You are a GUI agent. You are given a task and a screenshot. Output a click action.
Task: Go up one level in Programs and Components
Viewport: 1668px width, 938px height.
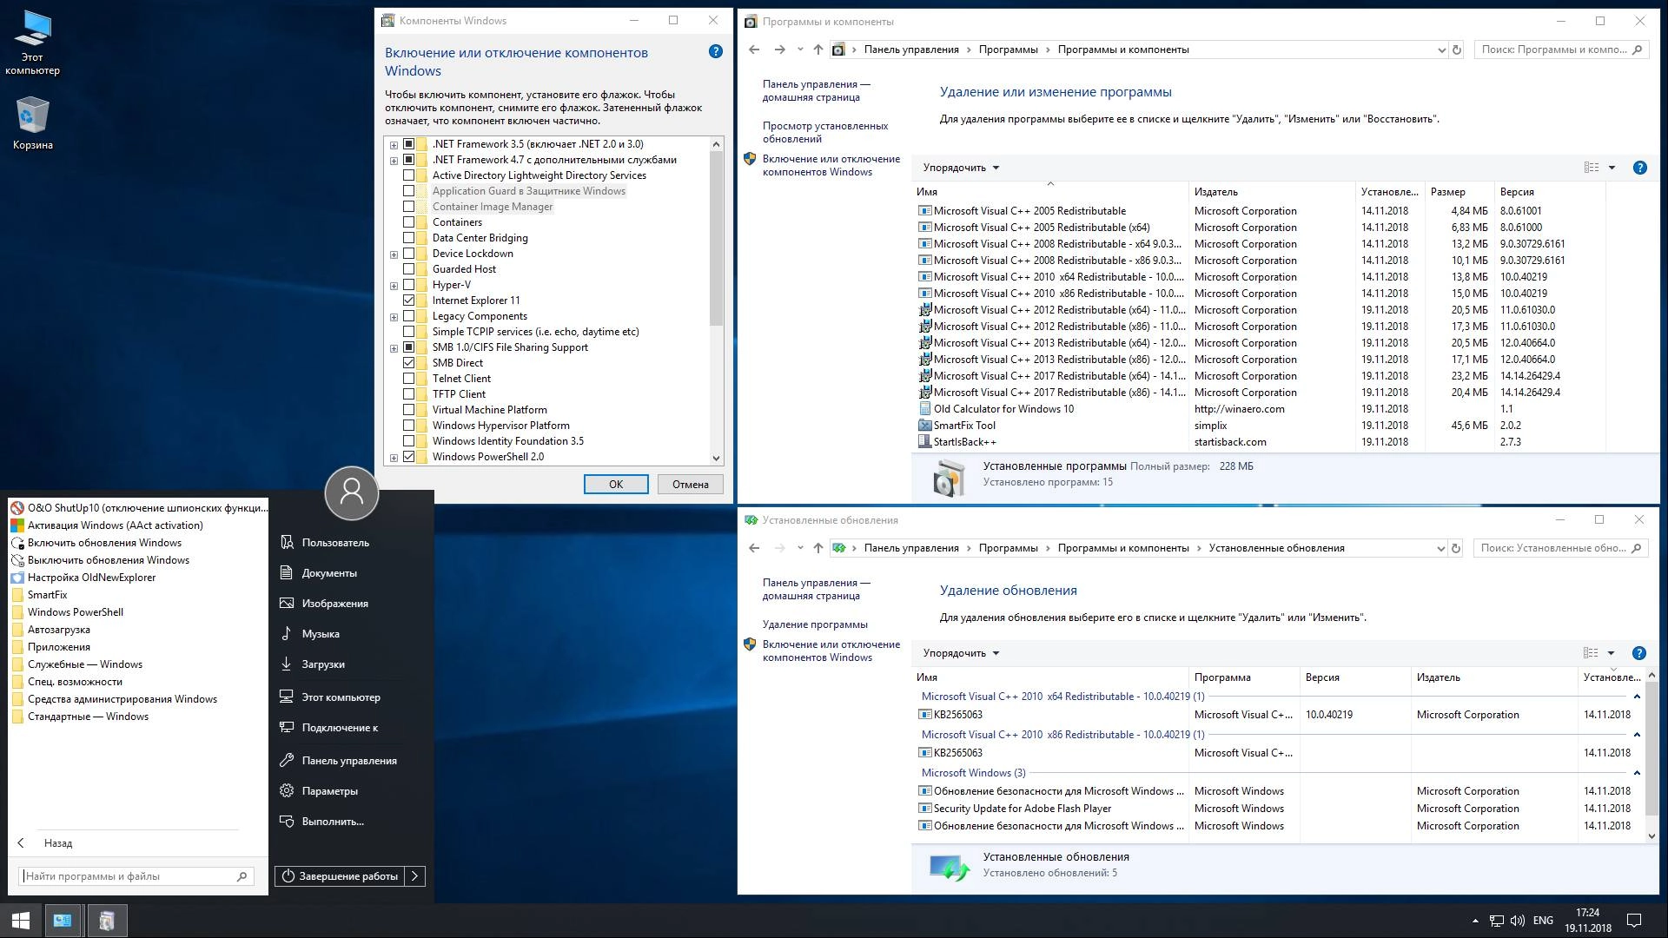[x=818, y=50]
